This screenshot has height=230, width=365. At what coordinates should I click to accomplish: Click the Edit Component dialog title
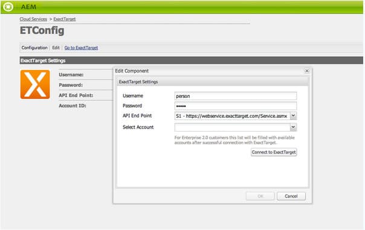coord(132,71)
